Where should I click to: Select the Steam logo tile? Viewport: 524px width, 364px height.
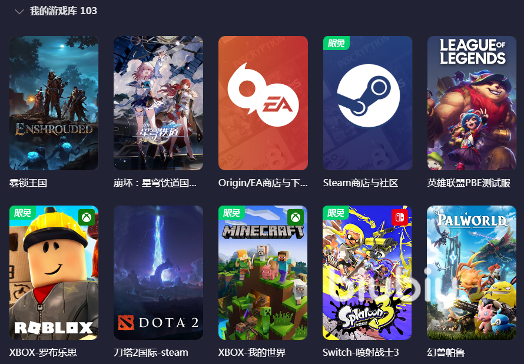[367, 103]
